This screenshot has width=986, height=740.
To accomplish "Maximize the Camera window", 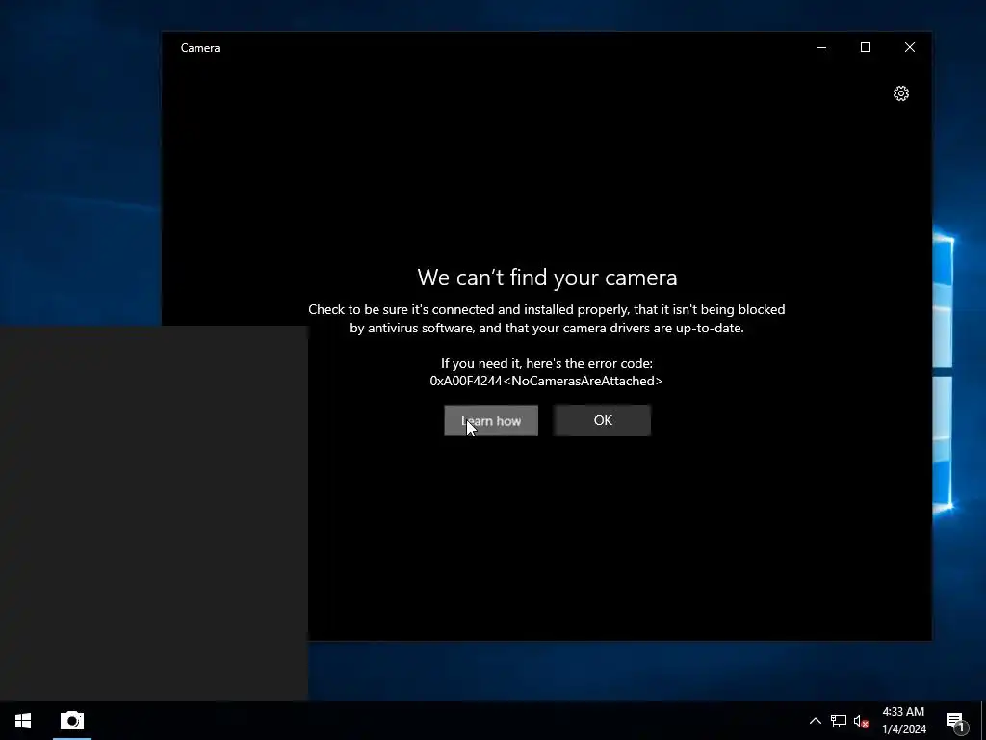I will pos(866,48).
